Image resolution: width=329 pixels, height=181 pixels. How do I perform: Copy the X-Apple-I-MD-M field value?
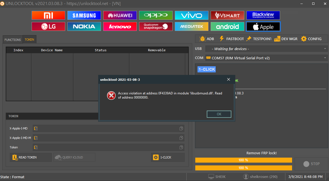[x=181, y=138]
